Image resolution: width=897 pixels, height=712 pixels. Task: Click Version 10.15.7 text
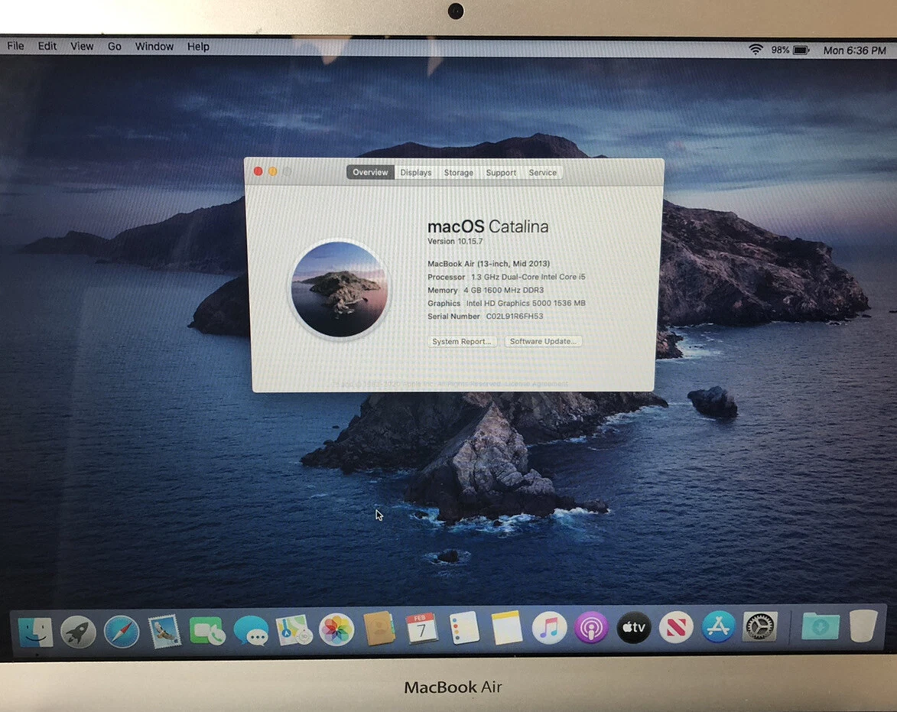pos(455,242)
